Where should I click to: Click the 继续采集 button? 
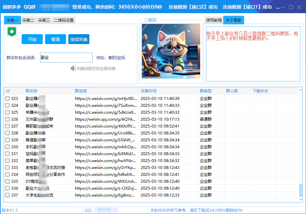tap(79, 39)
